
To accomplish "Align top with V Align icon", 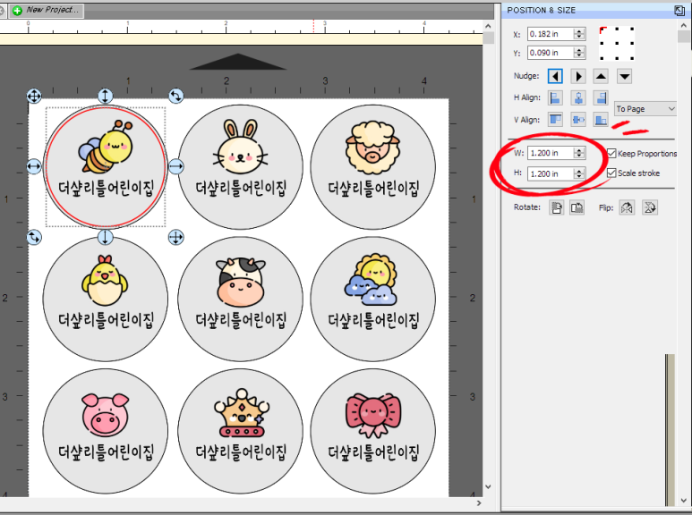I will 555,119.
